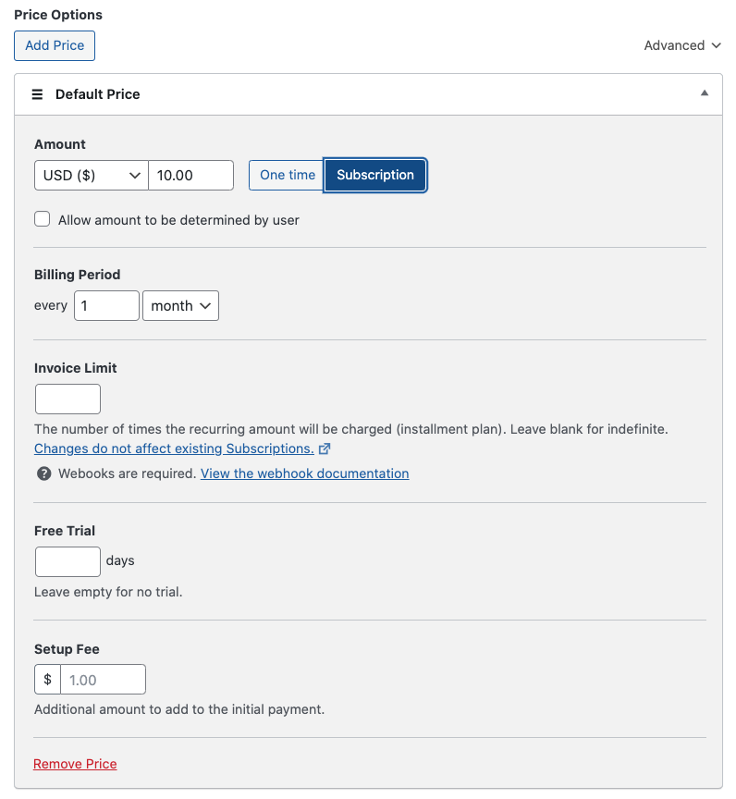
Task: Click the Remove Price link
Action: [x=75, y=764]
